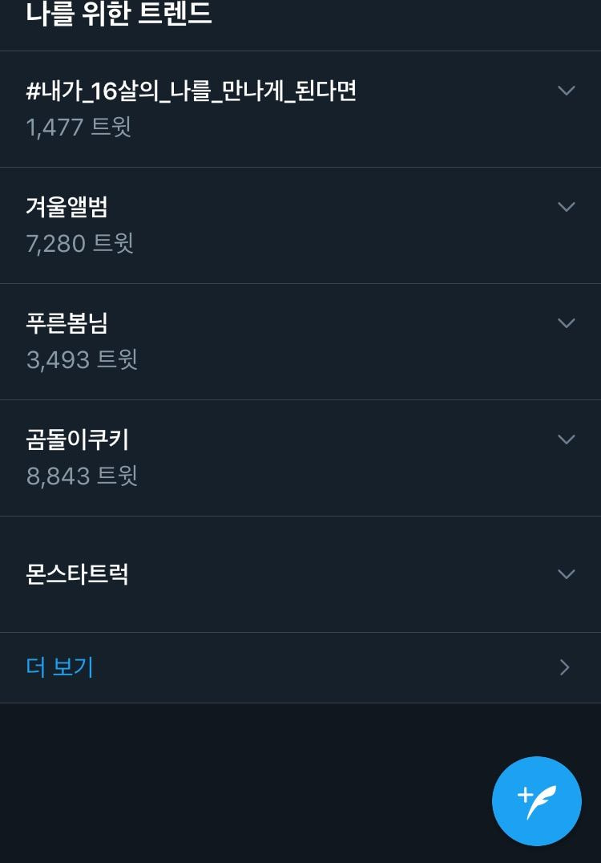
Task: Click the 1,477 트윗 count text
Action: tap(79, 128)
